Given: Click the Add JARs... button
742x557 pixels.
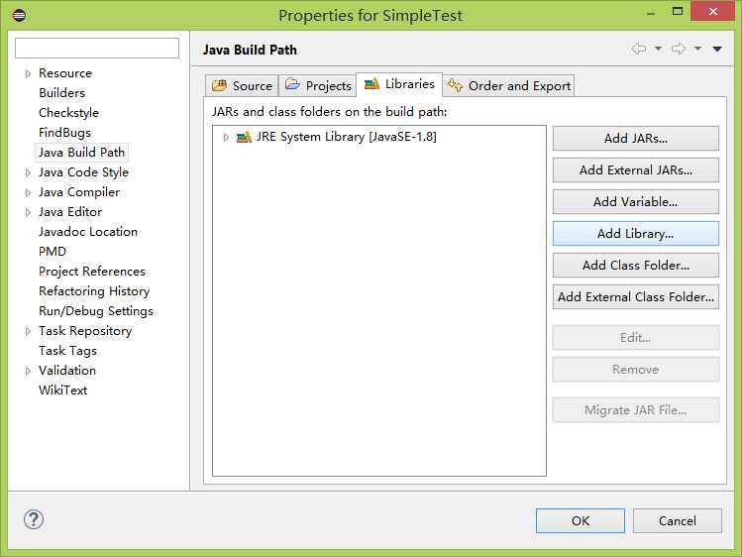Looking at the screenshot, I should pyautogui.click(x=636, y=138).
